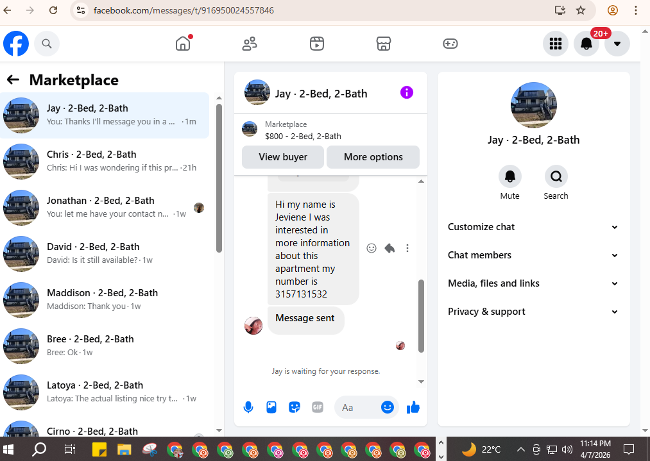Screen dimensions: 650x461
Task: Click the chat scroll-down arrow
Action: tap(421, 381)
